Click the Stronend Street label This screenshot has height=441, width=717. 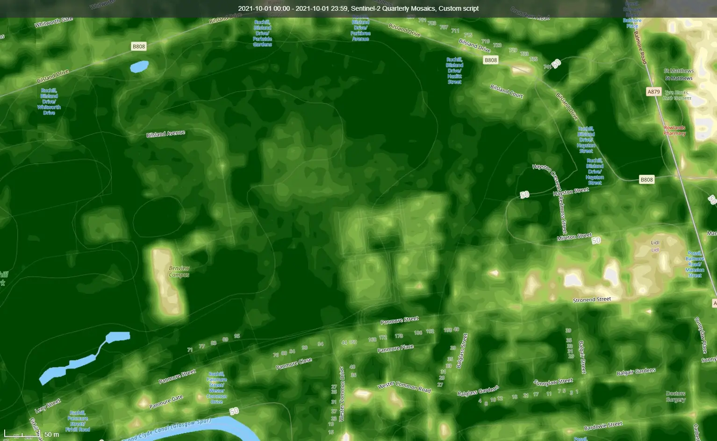point(592,299)
